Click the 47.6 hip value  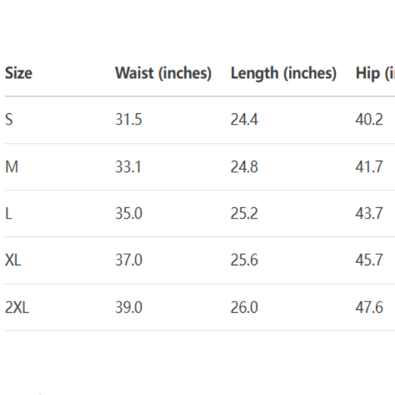pyautogui.click(x=369, y=307)
